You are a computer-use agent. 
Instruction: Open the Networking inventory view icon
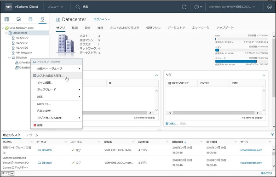[42, 19]
